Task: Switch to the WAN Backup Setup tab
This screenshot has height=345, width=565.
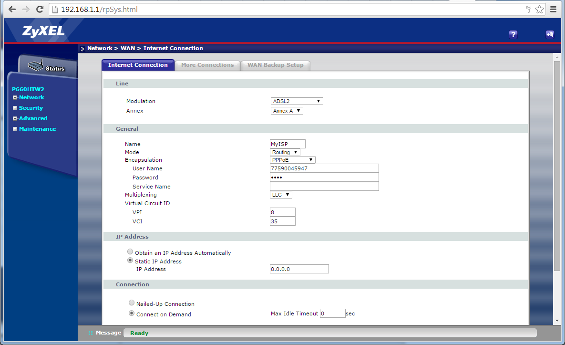Action: [x=275, y=65]
